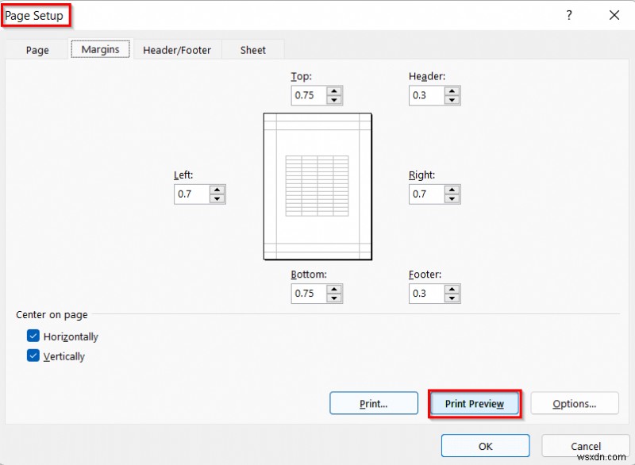
Task: Decrease the Header value with its down arrow
Action: pyautogui.click(x=452, y=100)
